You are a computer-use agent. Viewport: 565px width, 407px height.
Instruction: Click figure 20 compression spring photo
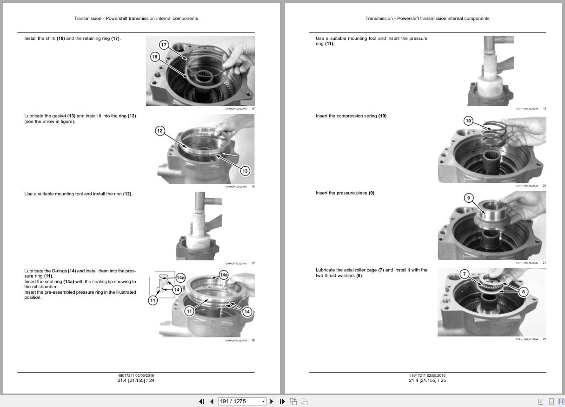coord(492,149)
